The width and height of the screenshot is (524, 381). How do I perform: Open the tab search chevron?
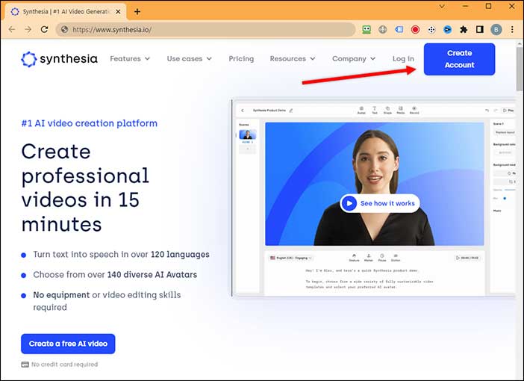[442, 7]
